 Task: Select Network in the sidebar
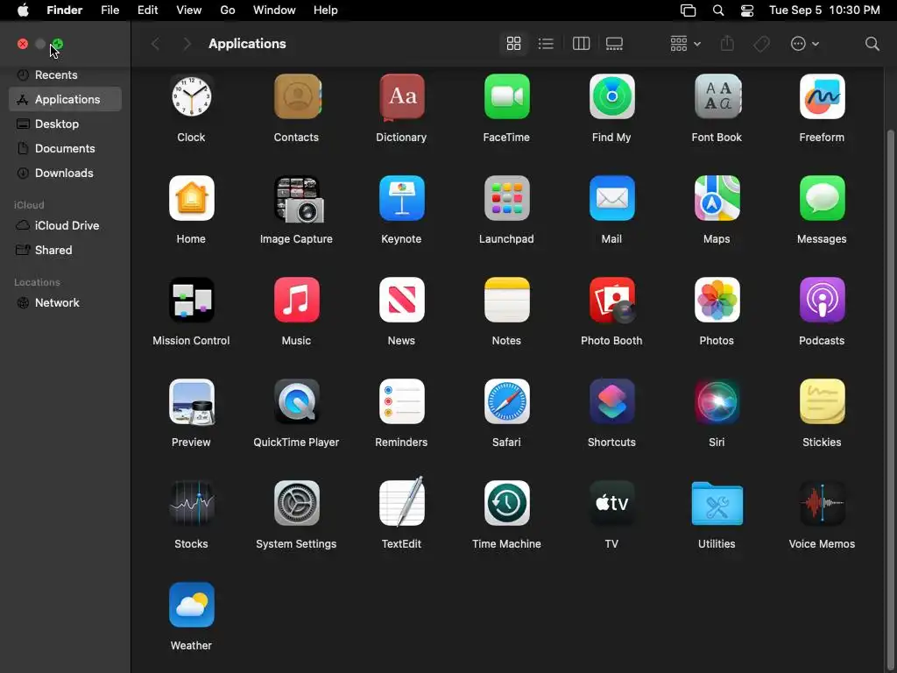tap(65, 302)
